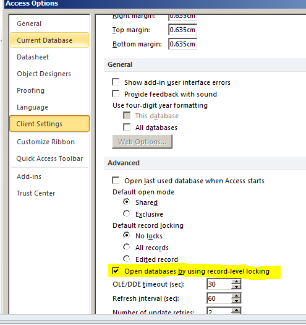The height and width of the screenshot is (325, 306).
Task: Choose All records locking option
Action: [127, 247]
